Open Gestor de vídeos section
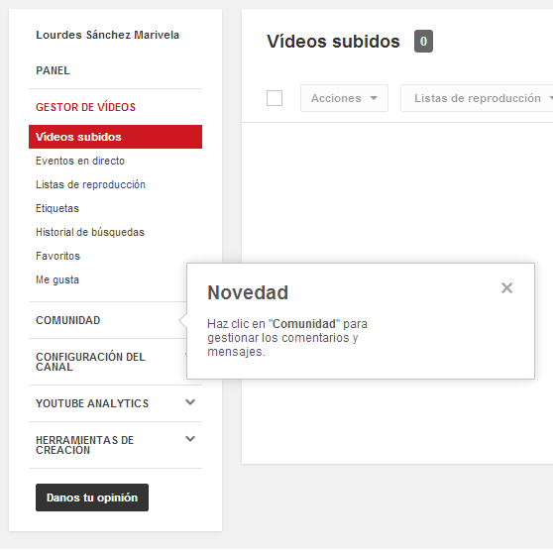This screenshot has width=553, height=552. (85, 107)
